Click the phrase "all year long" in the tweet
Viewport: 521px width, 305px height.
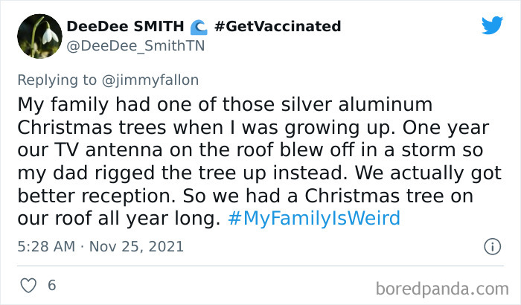pyautogui.click(x=169, y=219)
